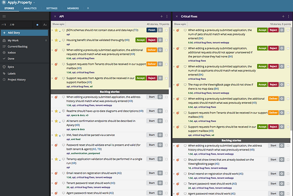Switch to the Stories tab
Viewport: 293px width, 196px height.
[x=9, y=8]
